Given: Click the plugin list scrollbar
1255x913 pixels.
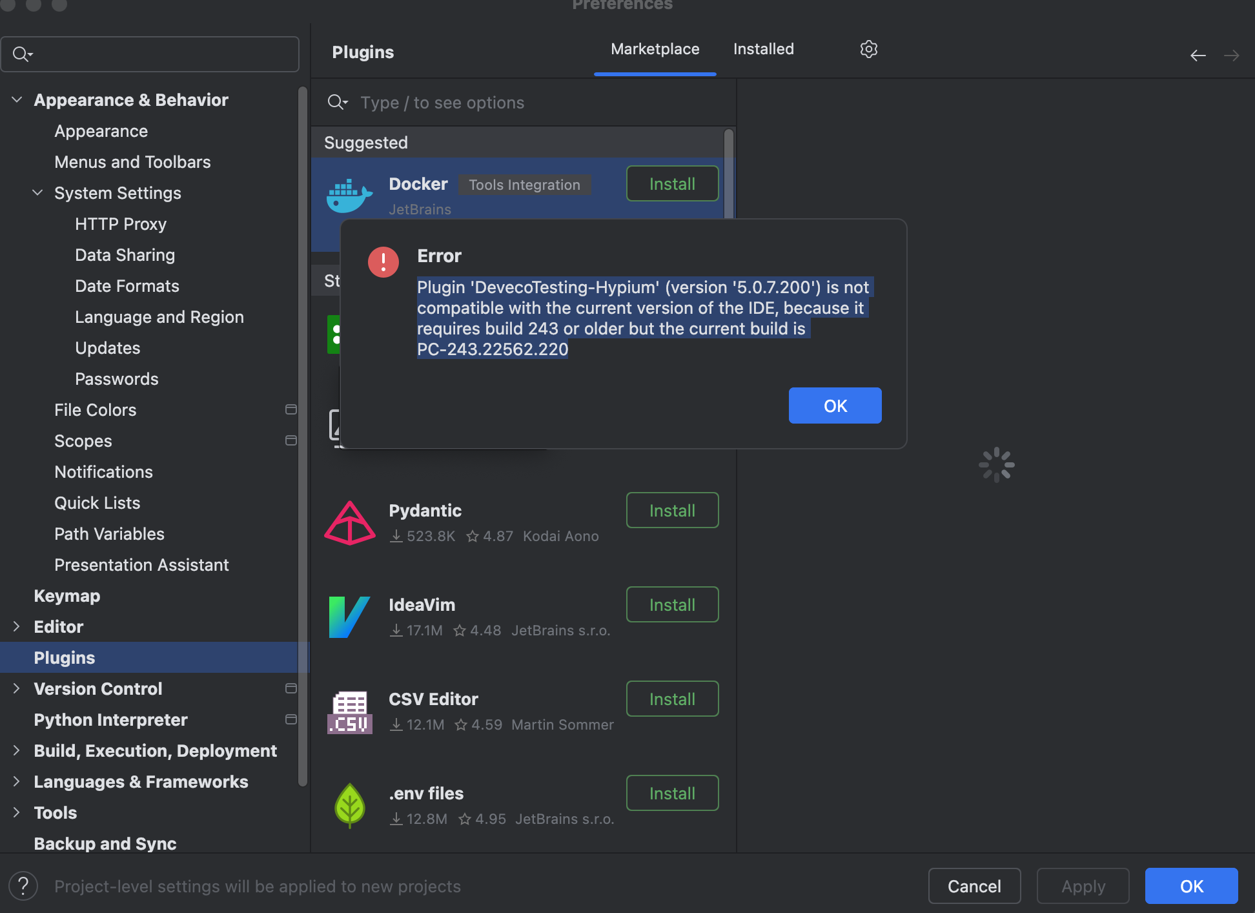Looking at the screenshot, I should pyautogui.click(x=728, y=174).
